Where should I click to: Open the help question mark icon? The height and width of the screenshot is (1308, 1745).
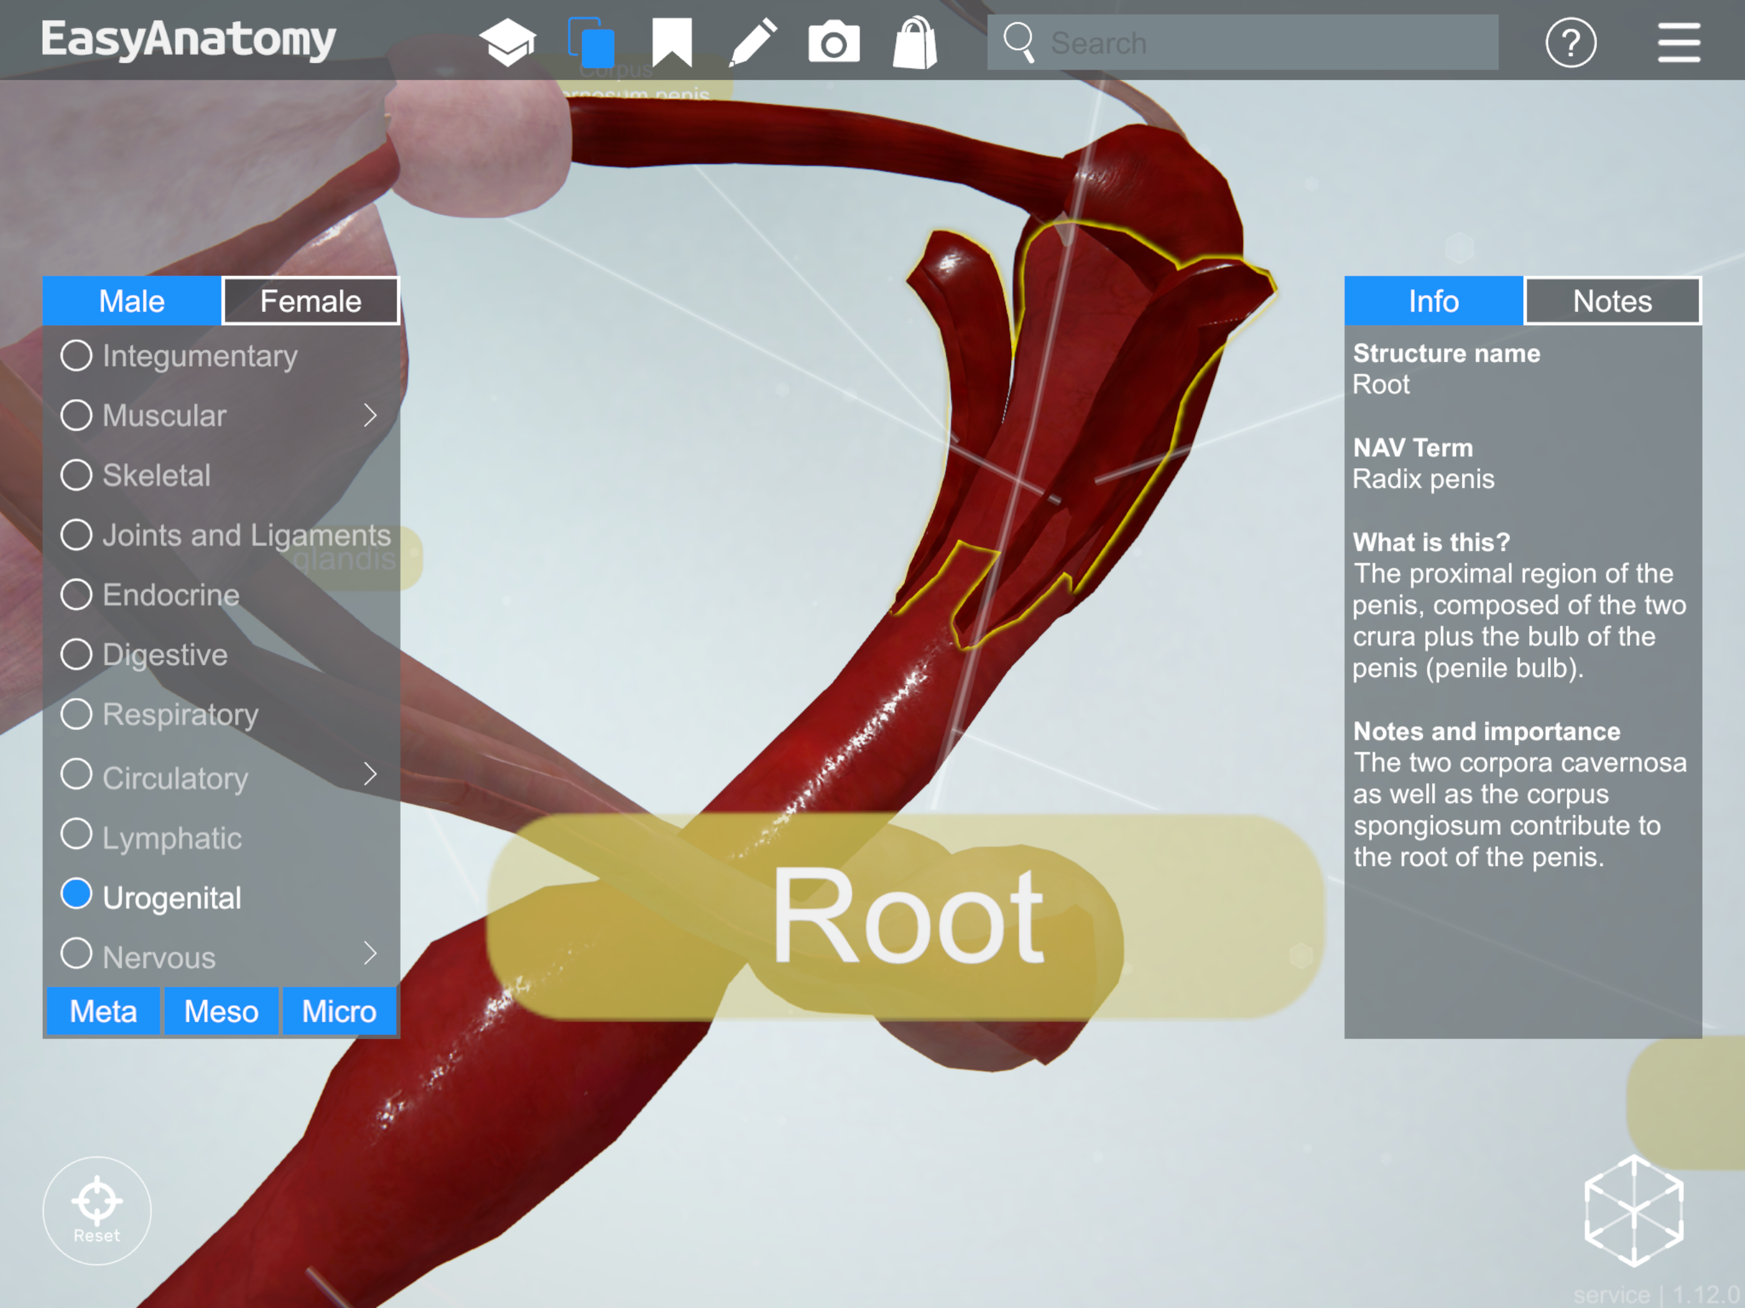pos(1571,42)
